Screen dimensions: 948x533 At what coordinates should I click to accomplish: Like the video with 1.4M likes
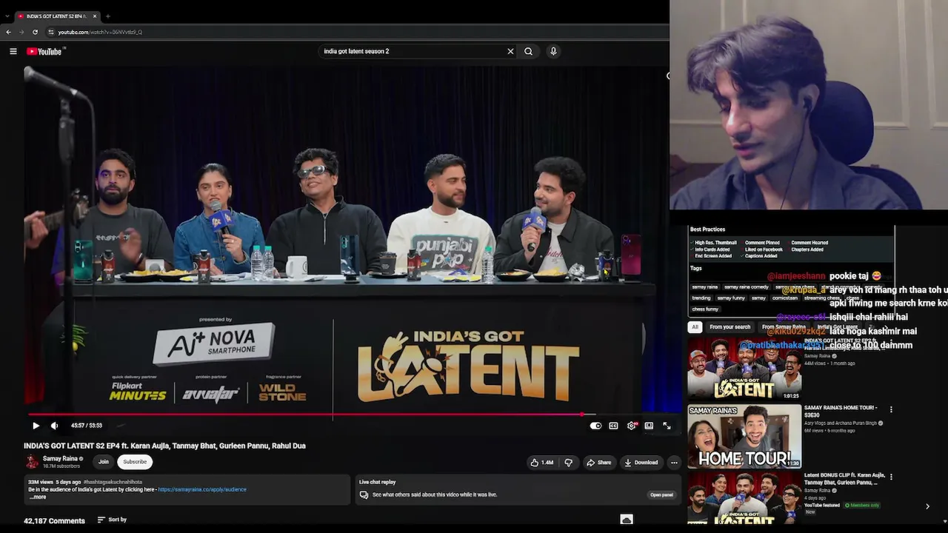click(541, 463)
